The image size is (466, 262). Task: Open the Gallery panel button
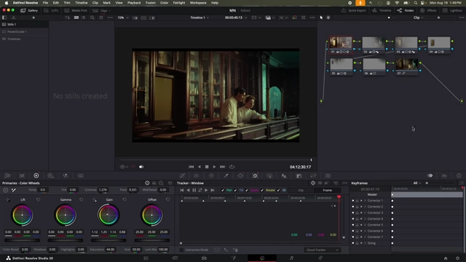[x=29, y=10]
